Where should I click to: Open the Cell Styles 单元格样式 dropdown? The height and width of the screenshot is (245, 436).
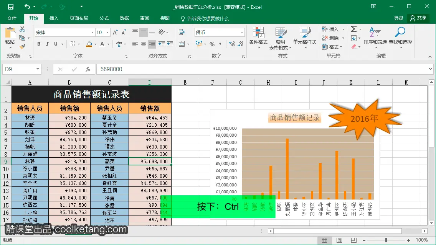pyautogui.click(x=305, y=38)
